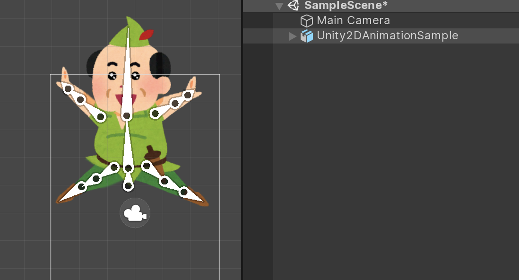Viewport: 519px width, 280px height.
Task: Click the cube icon next to Main Camera
Action: pyautogui.click(x=306, y=21)
